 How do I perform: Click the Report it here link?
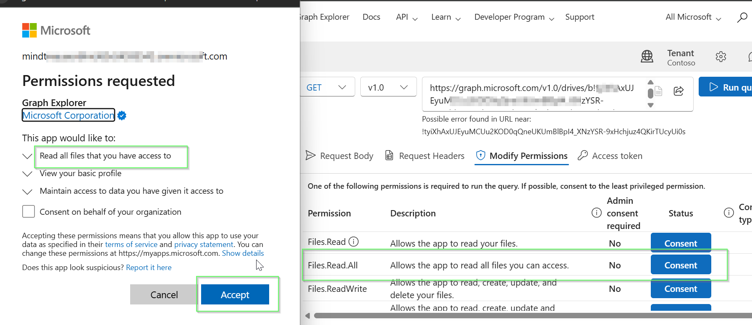[149, 268]
